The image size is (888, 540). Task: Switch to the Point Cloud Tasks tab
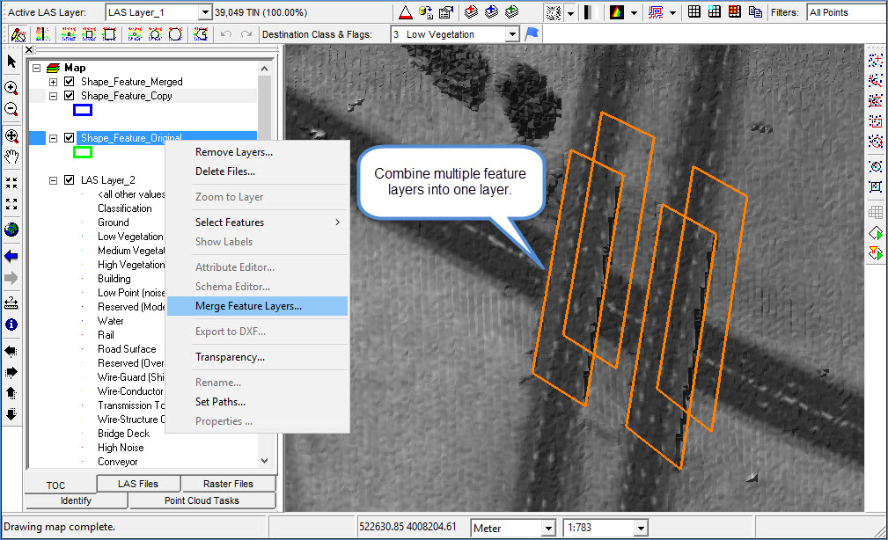(202, 500)
